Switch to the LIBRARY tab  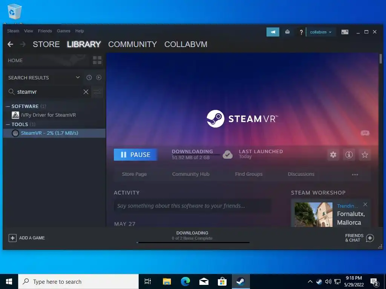pos(84,44)
